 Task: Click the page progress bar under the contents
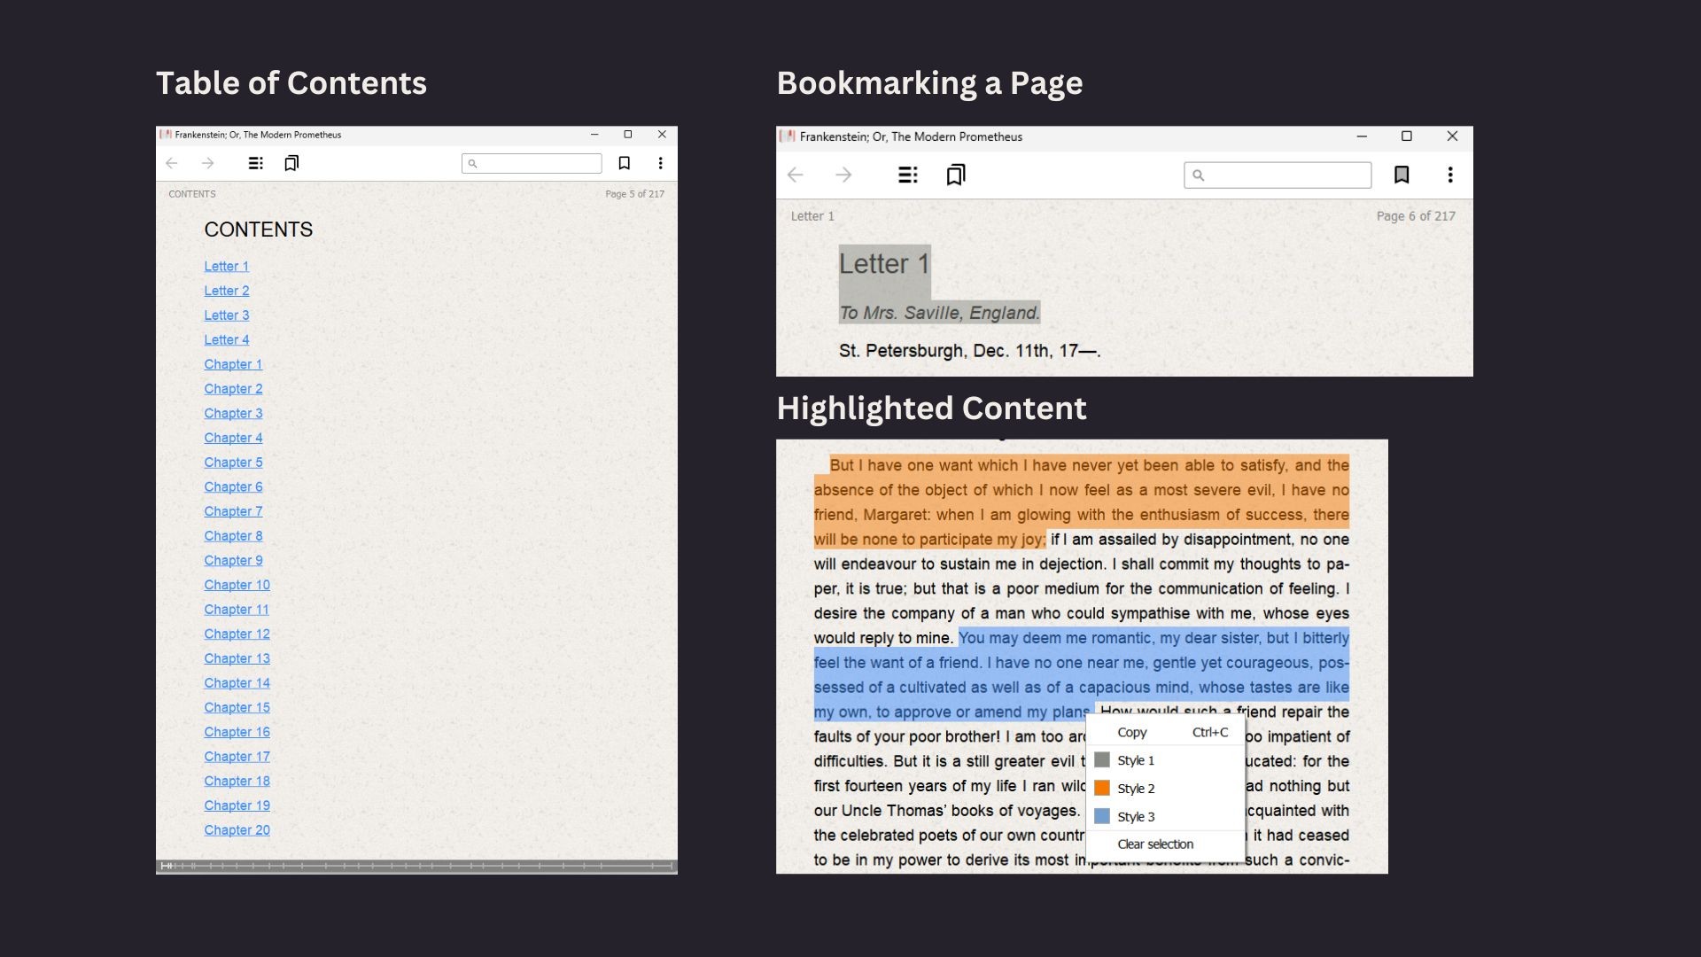(x=416, y=866)
